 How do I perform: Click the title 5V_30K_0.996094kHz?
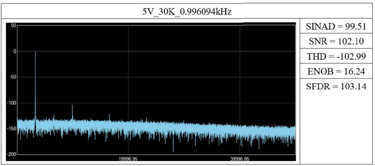187,12
